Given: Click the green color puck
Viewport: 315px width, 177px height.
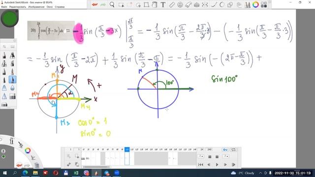Looking at the screenshot, I should coord(9,19).
